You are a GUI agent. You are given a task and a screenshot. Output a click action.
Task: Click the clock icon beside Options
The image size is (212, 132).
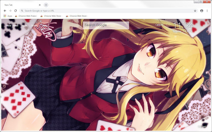pyautogui.click(x=168, y=24)
